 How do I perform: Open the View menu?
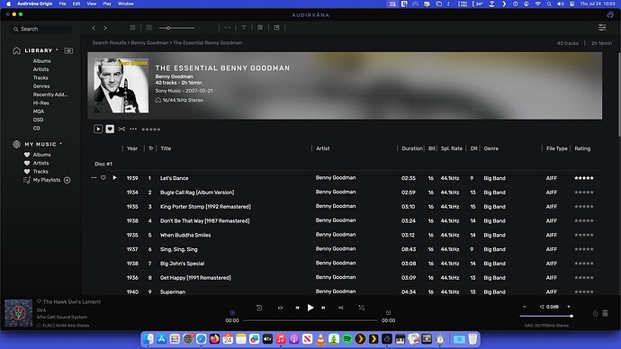92,4
